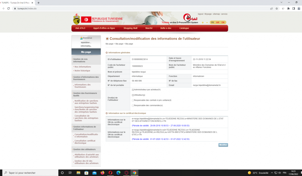Image resolution: width=302 pixels, height=176 pixels.
Task: Open the Avis d'A.O menu
Action: click(80, 28)
